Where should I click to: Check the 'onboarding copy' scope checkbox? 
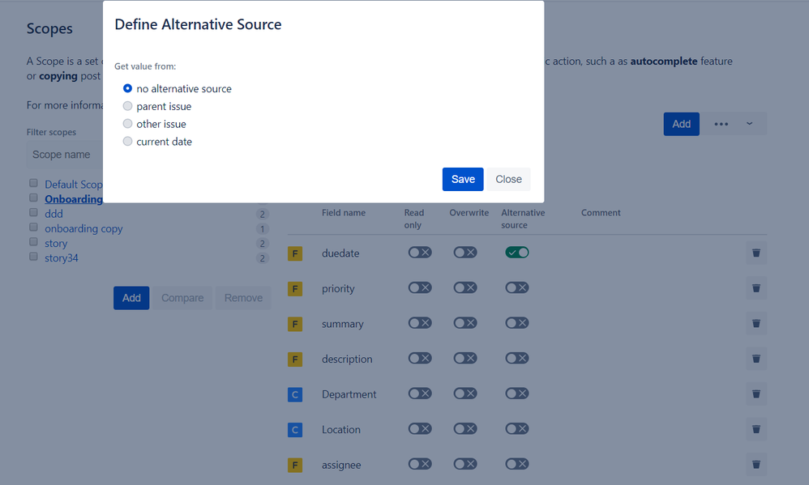tap(33, 227)
